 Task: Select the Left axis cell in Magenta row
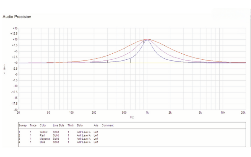(x=96, y=139)
